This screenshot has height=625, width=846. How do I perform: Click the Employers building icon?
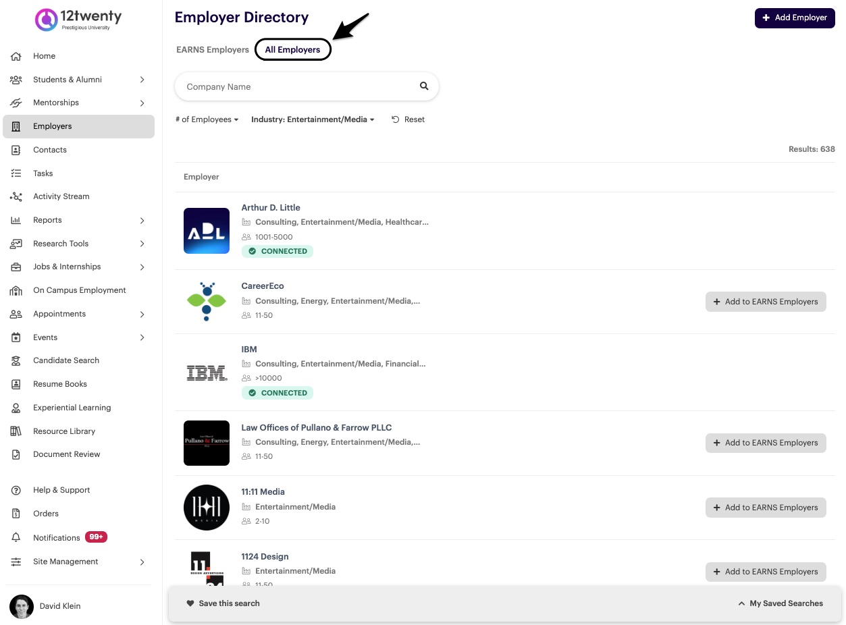[16, 126]
